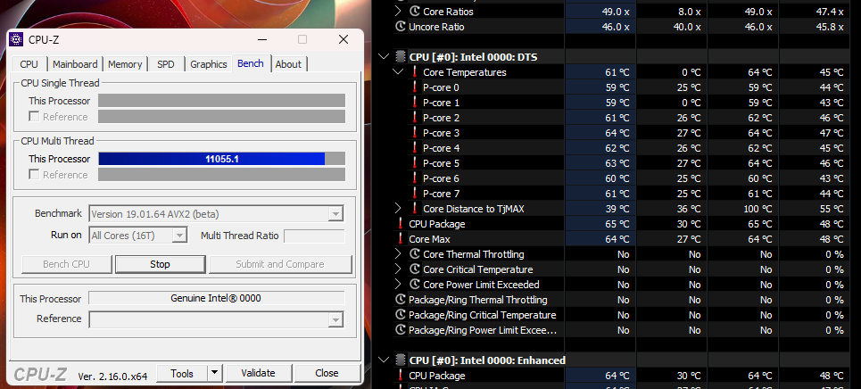Click clock icon beside Package/Ring Critical Temperature
This screenshot has width=861, height=389.
(x=401, y=315)
